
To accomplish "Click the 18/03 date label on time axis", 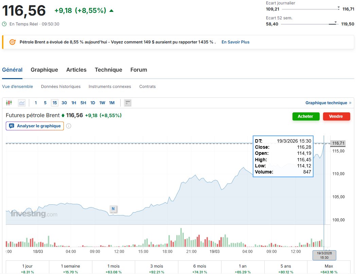I will tap(38, 252).
